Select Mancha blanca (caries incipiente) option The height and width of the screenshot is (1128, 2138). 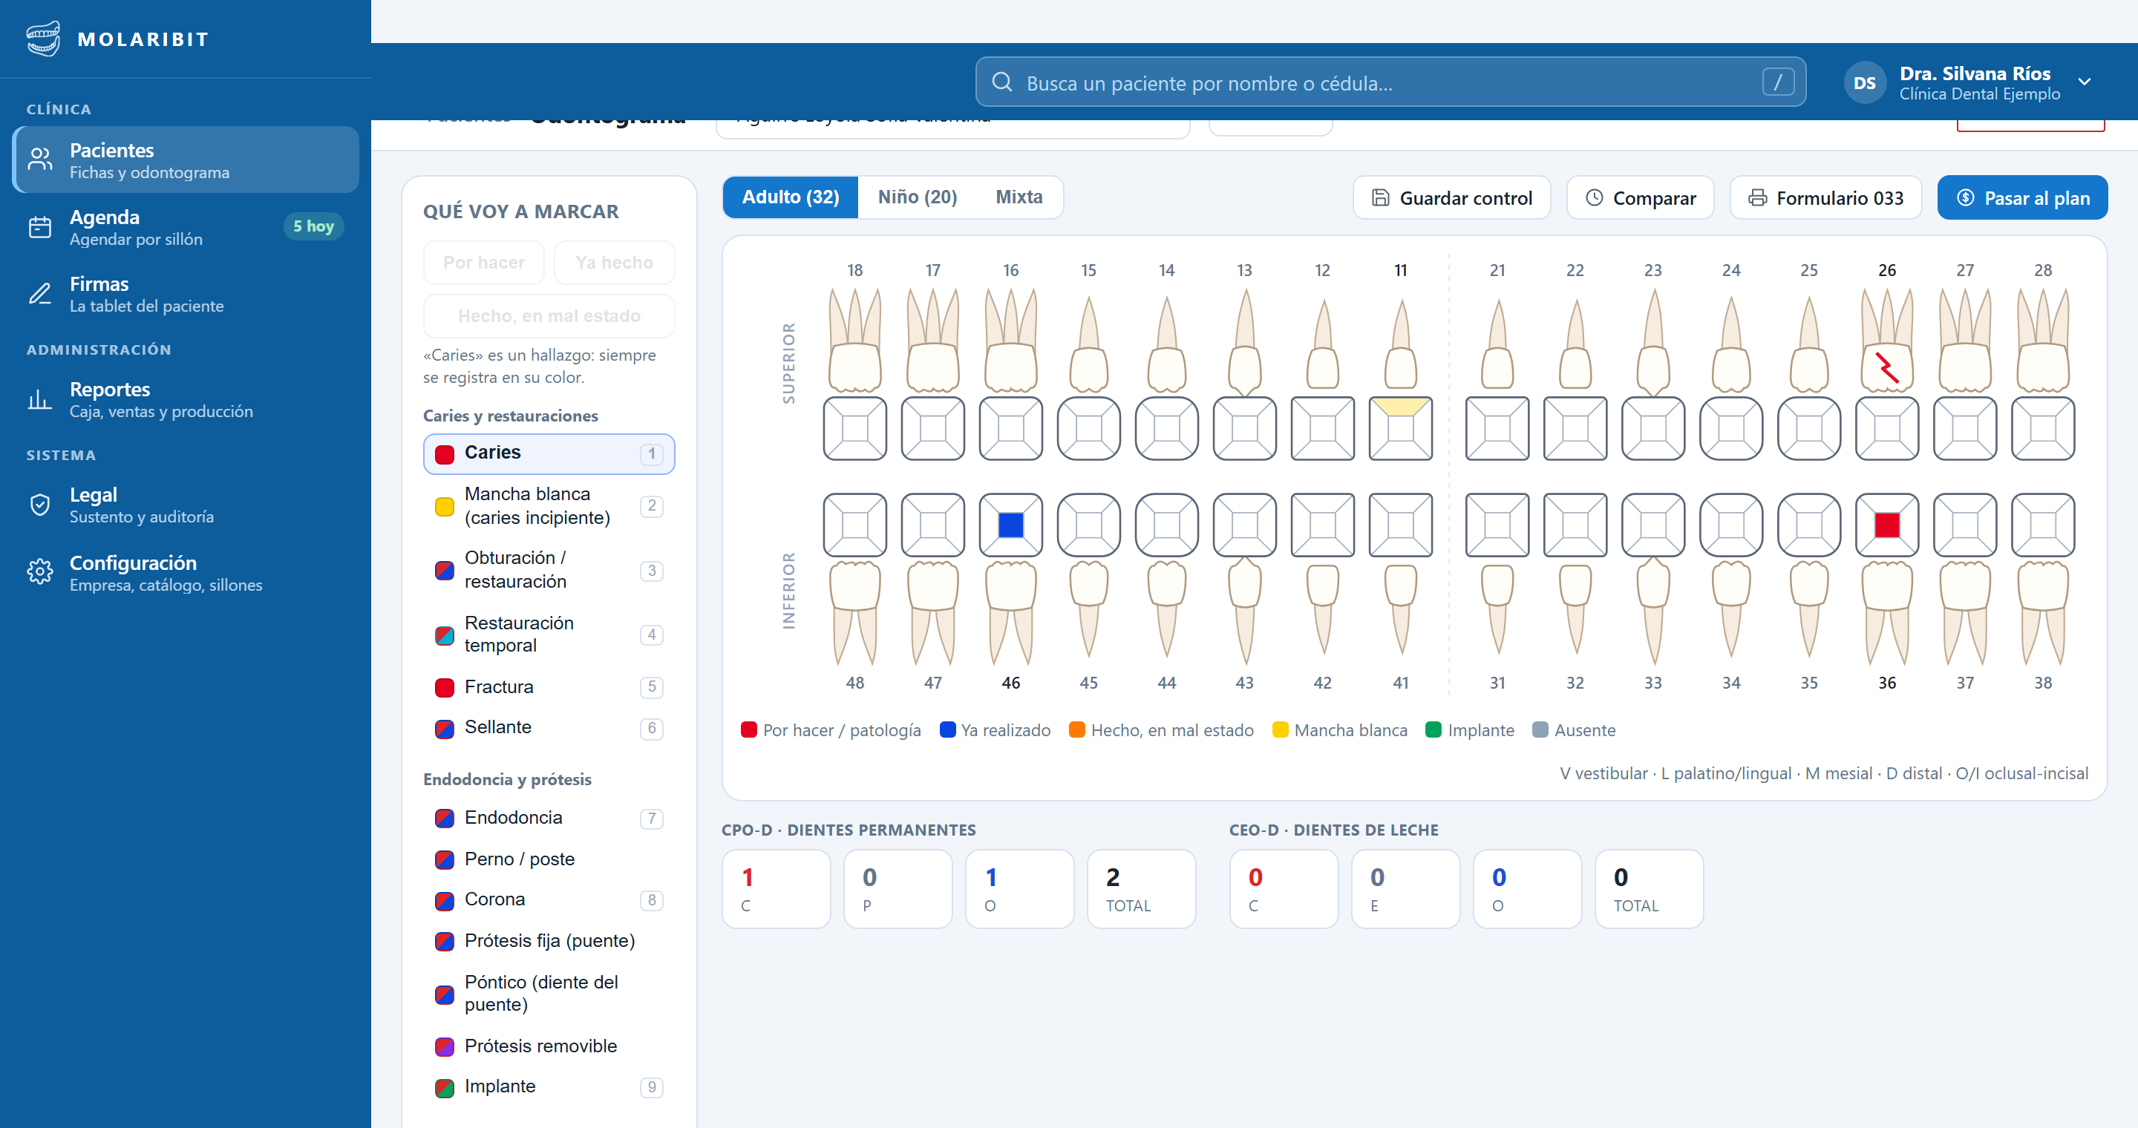549,506
